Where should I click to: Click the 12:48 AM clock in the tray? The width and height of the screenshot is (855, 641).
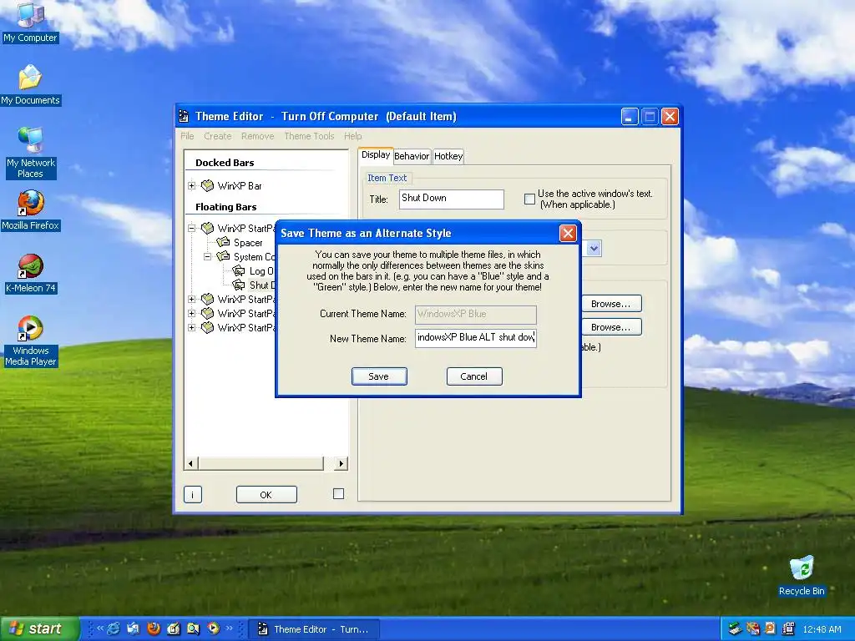822,629
